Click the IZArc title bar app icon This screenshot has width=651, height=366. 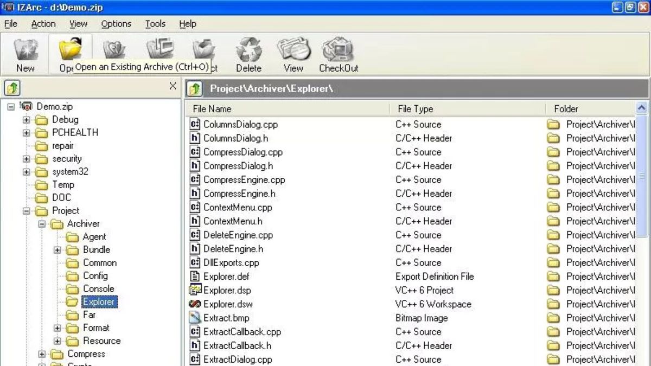pos(9,8)
